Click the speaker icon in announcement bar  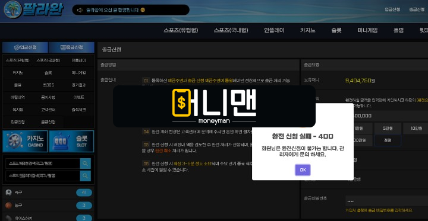tap(80, 10)
